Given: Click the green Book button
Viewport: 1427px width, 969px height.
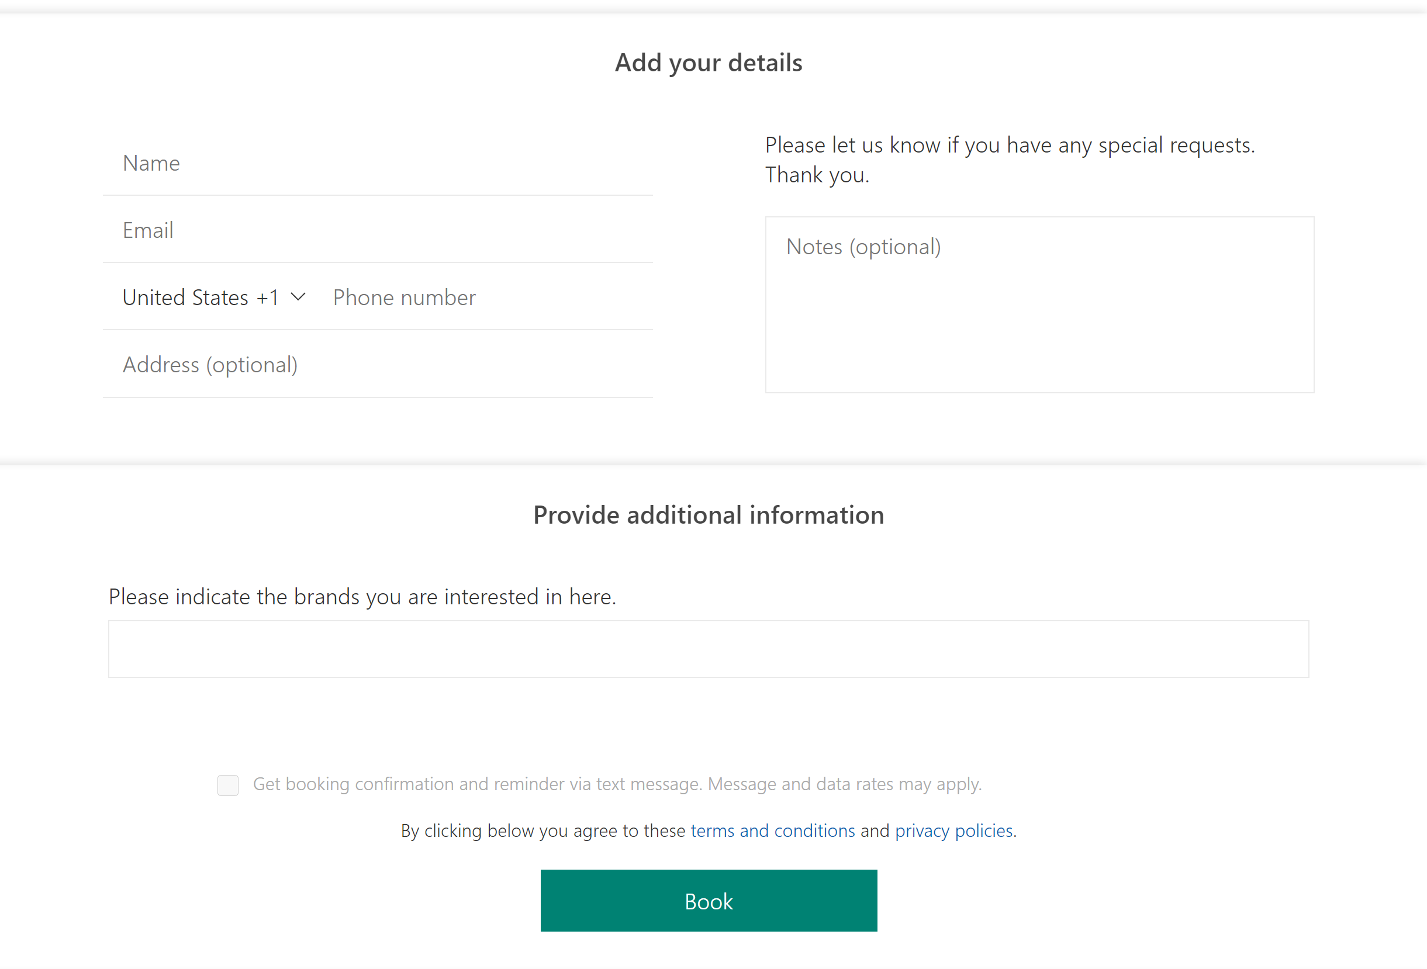Looking at the screenshot, I should [x=709, y=901].
